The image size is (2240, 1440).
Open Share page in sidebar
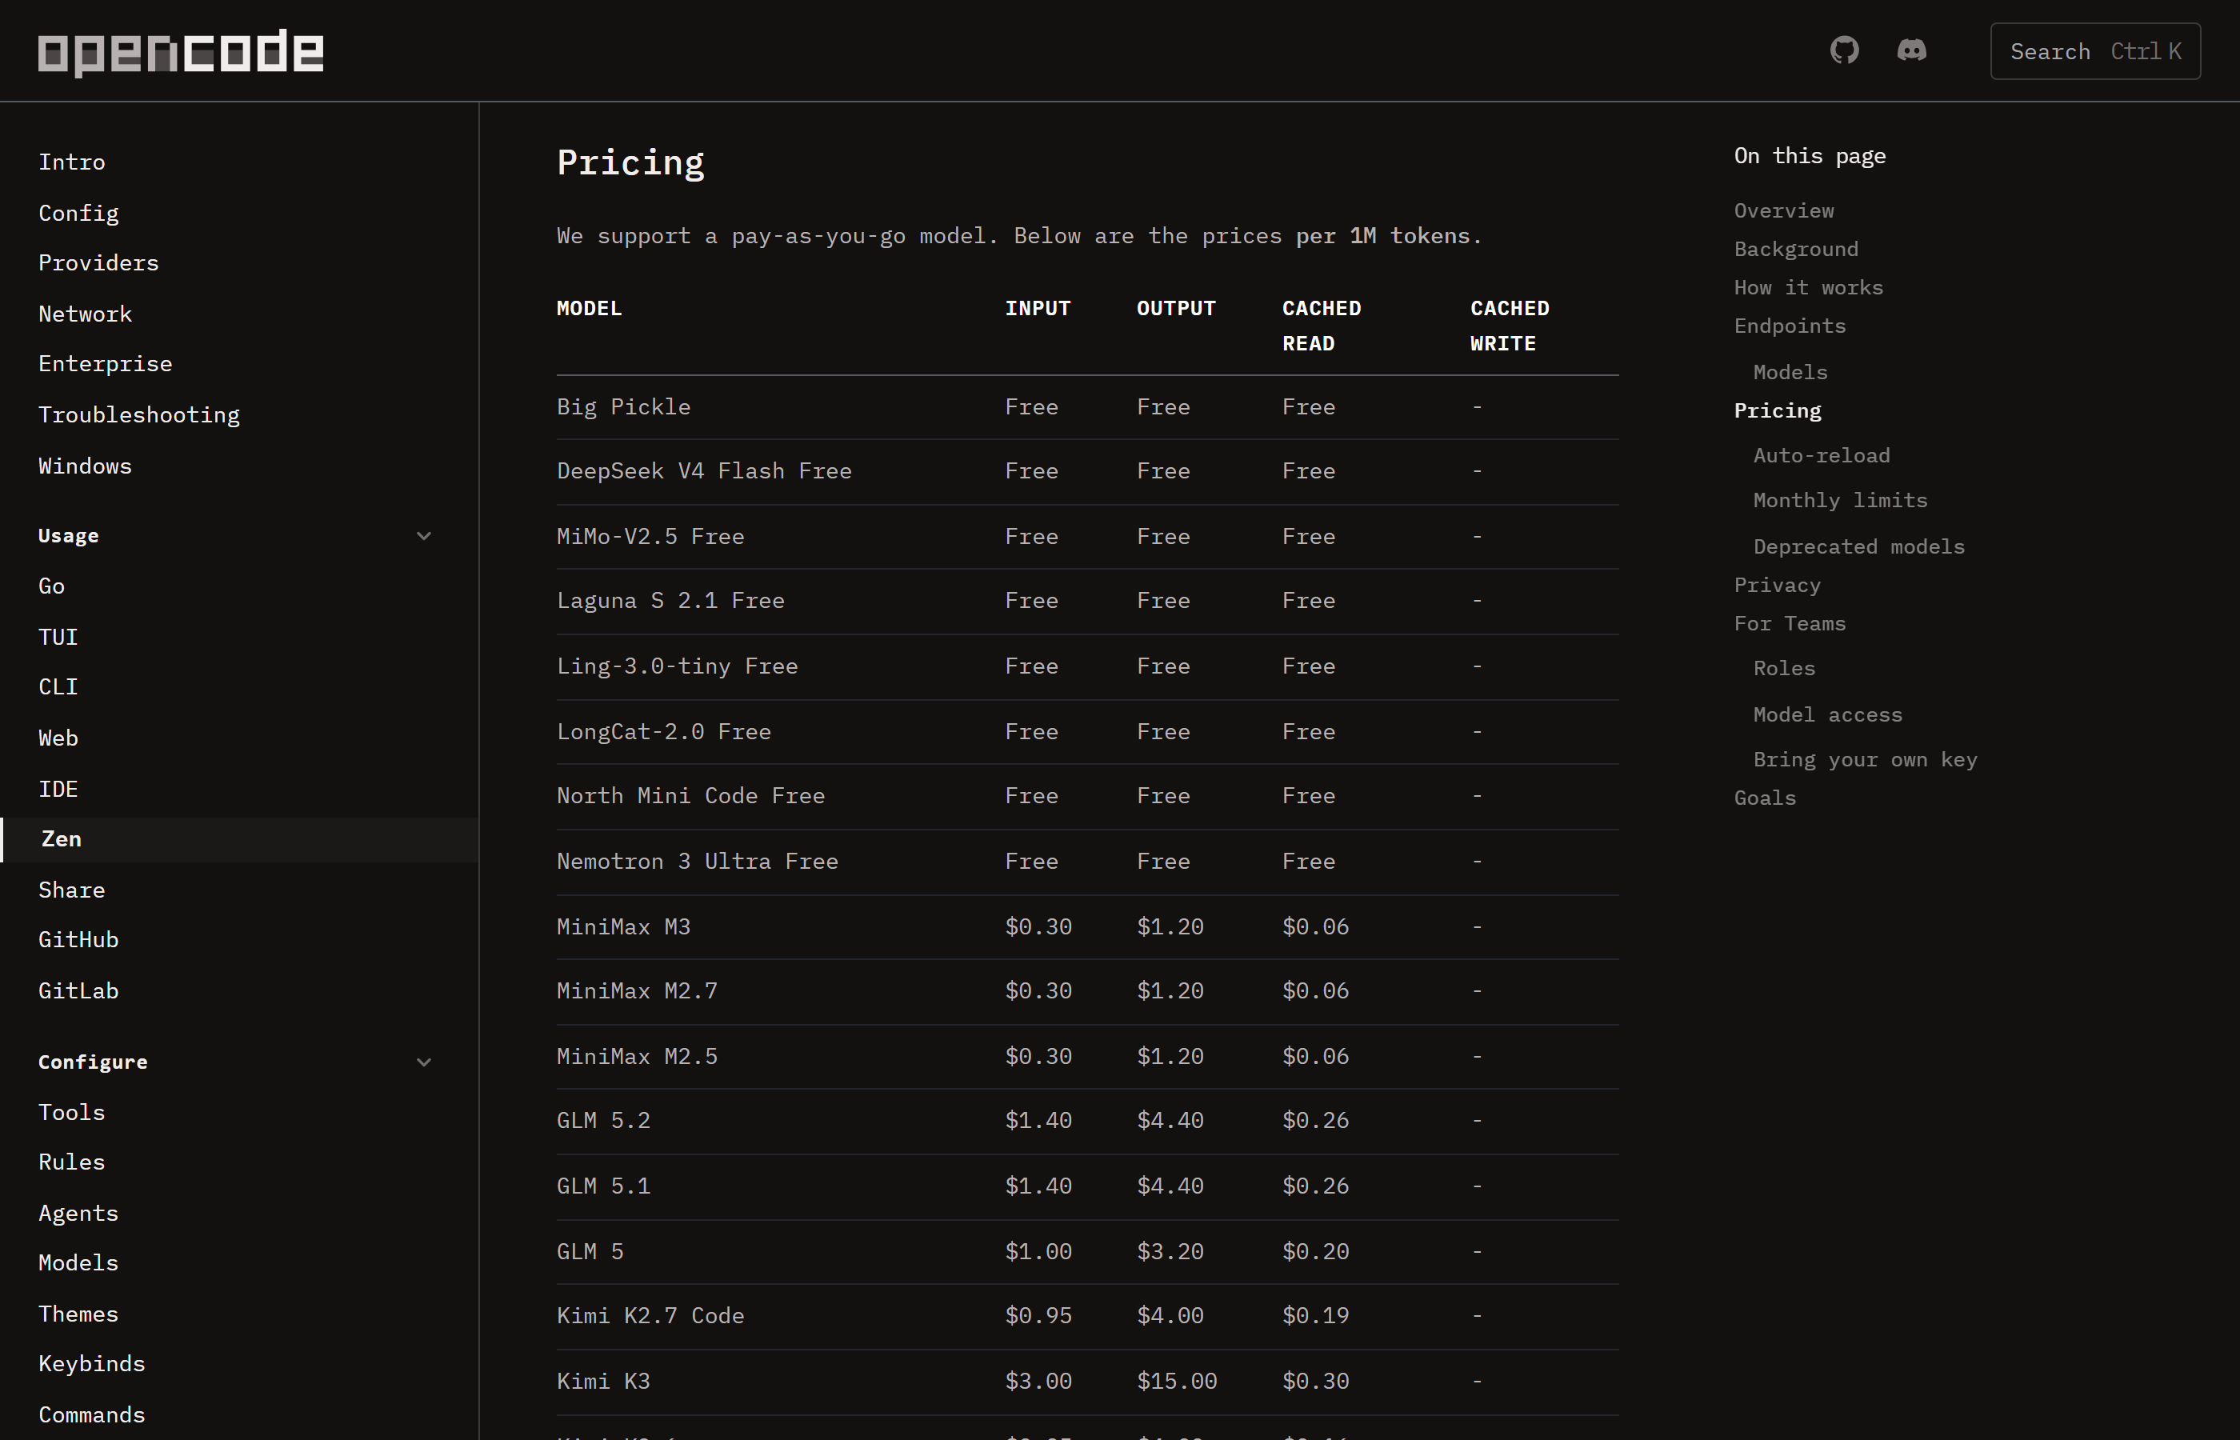point(72,890)
